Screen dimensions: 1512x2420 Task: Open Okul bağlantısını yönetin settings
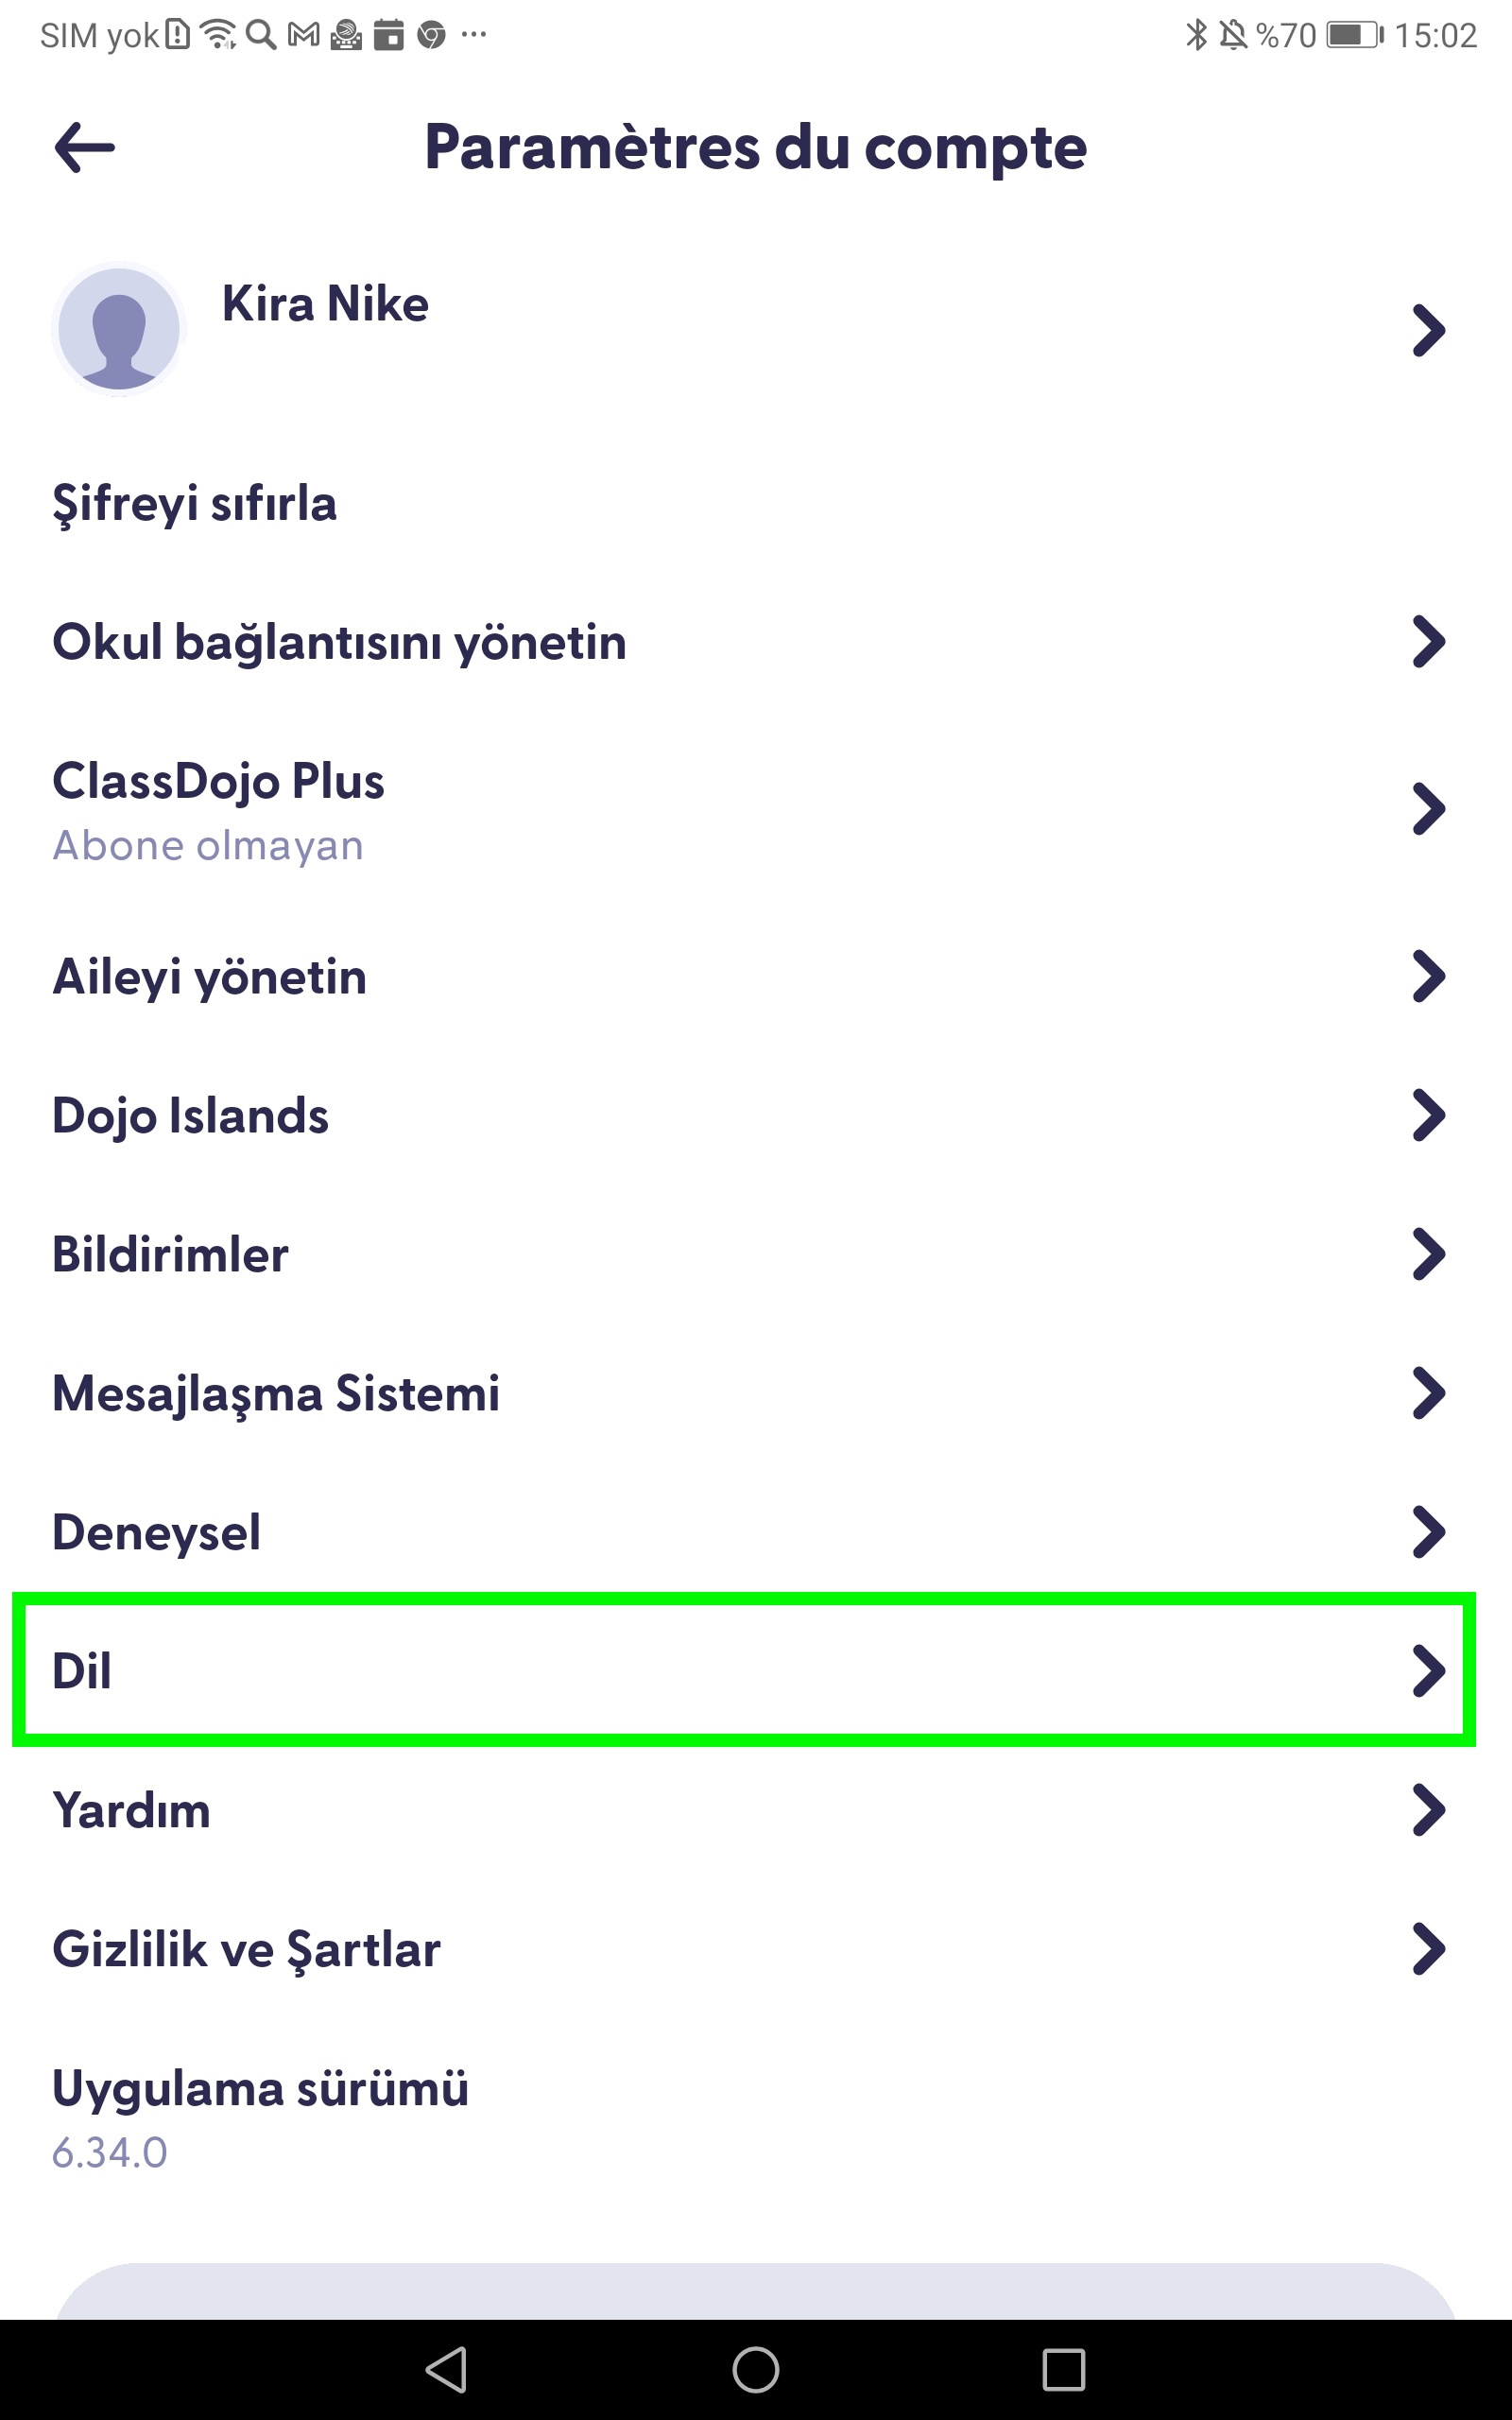coord(340,642)
